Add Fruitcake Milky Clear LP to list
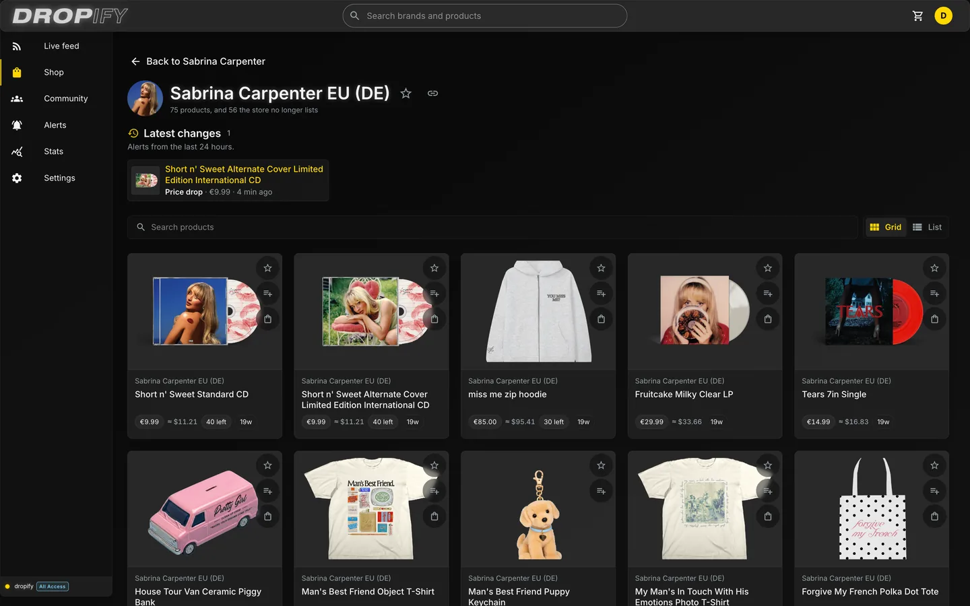 (768, 294)
